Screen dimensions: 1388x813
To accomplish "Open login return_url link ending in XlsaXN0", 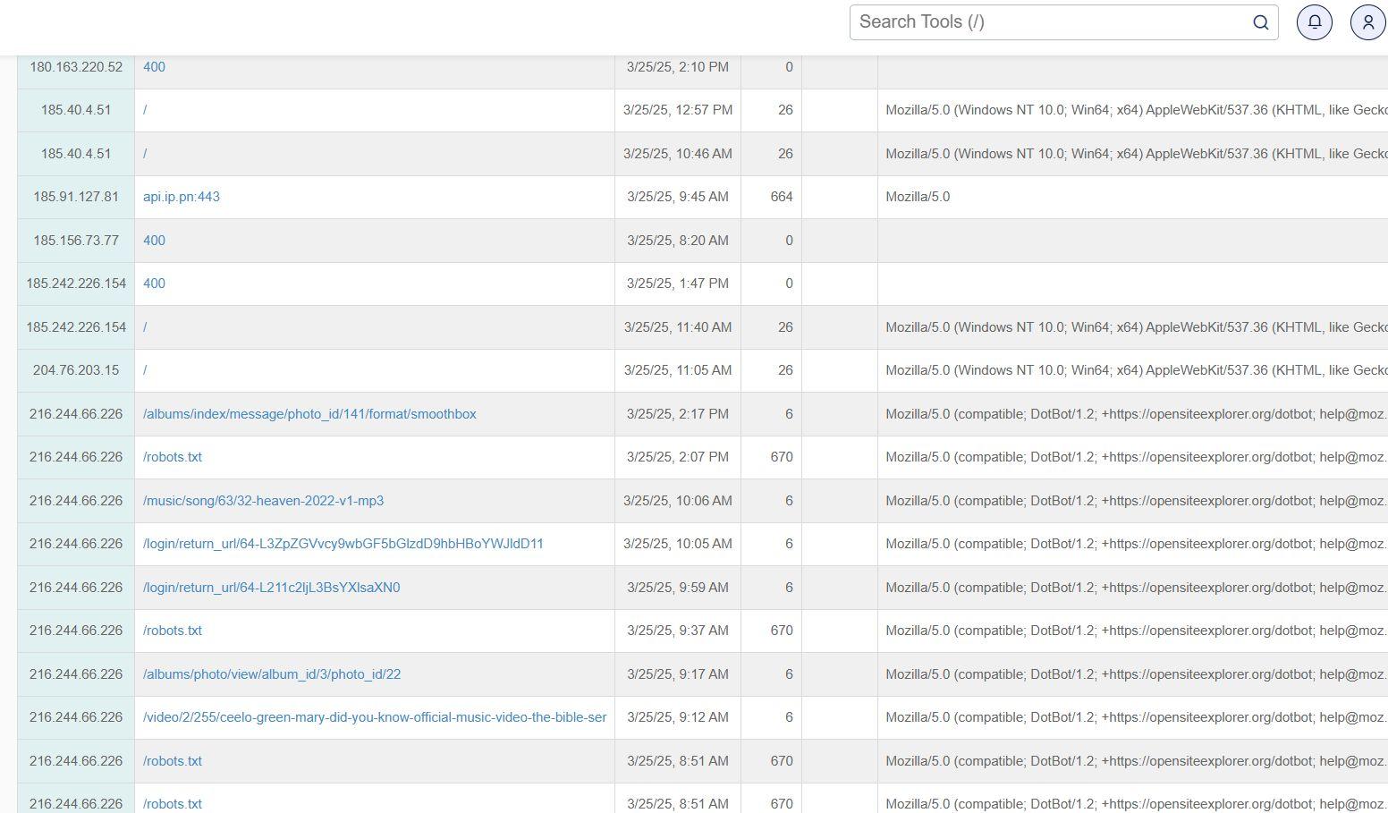I will click(x=271, y=588).
